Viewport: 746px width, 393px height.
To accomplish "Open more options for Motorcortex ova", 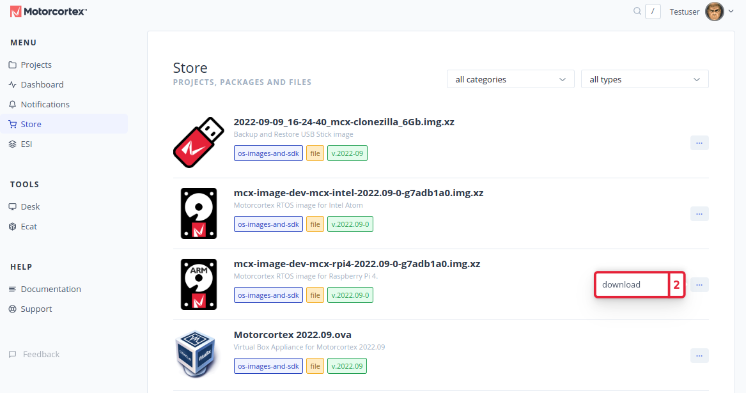I will pyautogui.click(x=699, y=355).
